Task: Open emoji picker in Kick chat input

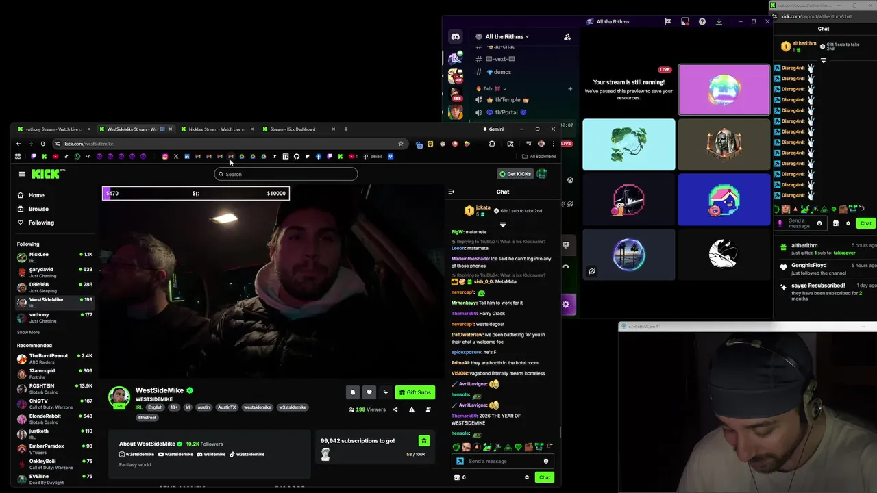Action: [x=546, y=461]
